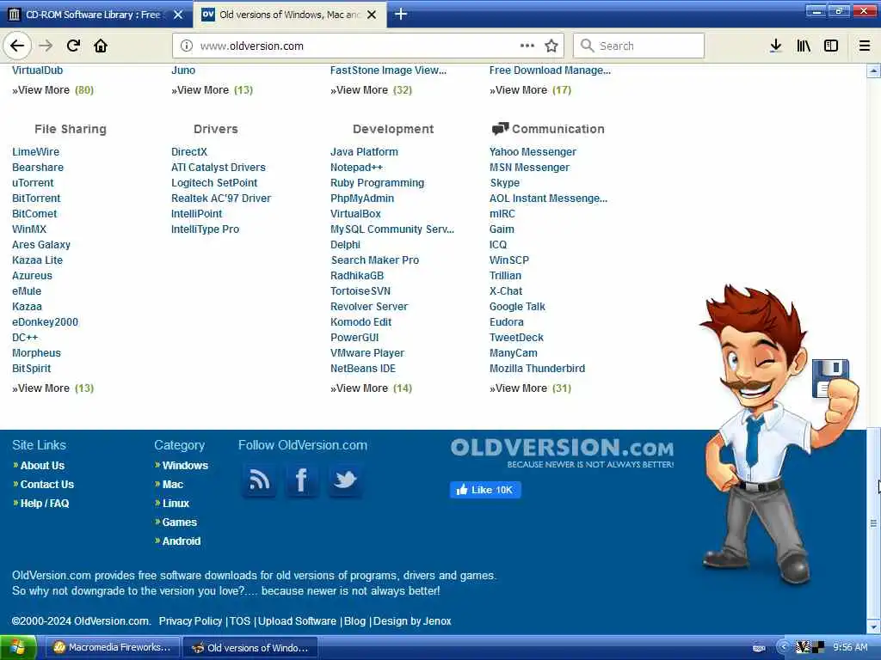Image resolution: width=881 pixels, height=660 pixels.
Task: View More Development (14) programs
Action: [x=371, y=388]
